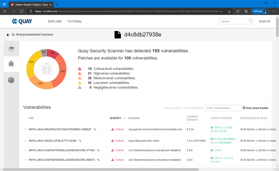The width and height of the screenshot is (279, 171).
Task: Click gray 5% negligible donut segment
Action: [x=44, y=52]
